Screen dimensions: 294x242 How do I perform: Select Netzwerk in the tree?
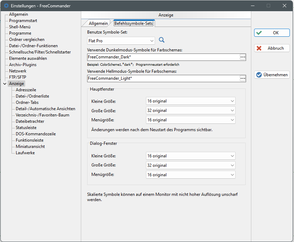point(17,71)
